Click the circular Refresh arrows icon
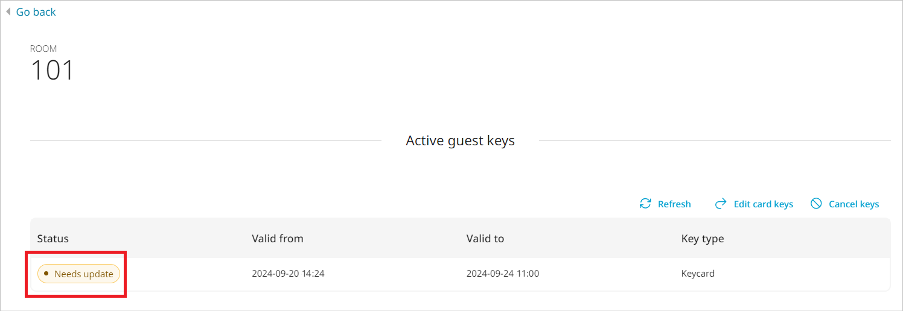Screen dimensions: 903x311 pyautogui.click(x=645, y=204)
